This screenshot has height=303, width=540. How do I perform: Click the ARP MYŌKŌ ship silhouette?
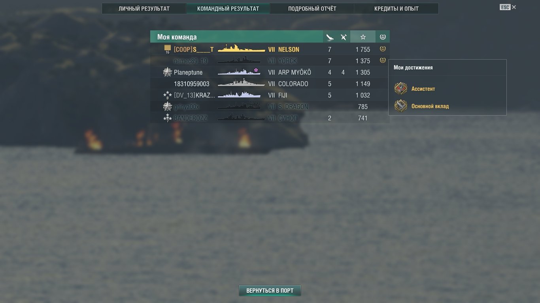pyautogui.click(x=239, y=72)
